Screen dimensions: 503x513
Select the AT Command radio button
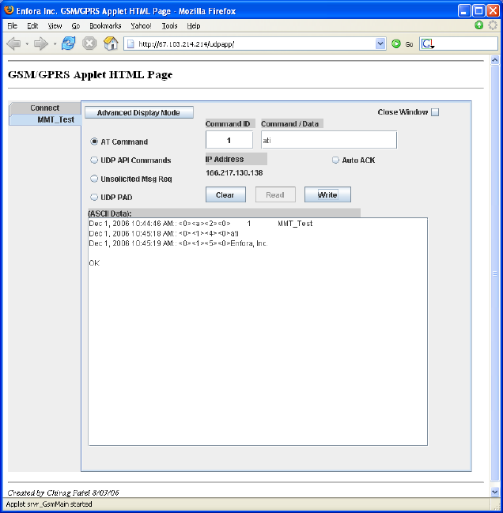(x=94, y=141)
